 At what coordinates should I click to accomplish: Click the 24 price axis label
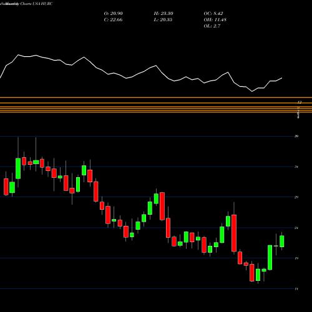296,228
